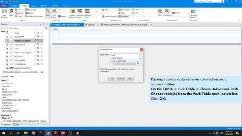Open the SQL Select tool
The width and height of the screenshot is (242, 136).
pos(54,13)
